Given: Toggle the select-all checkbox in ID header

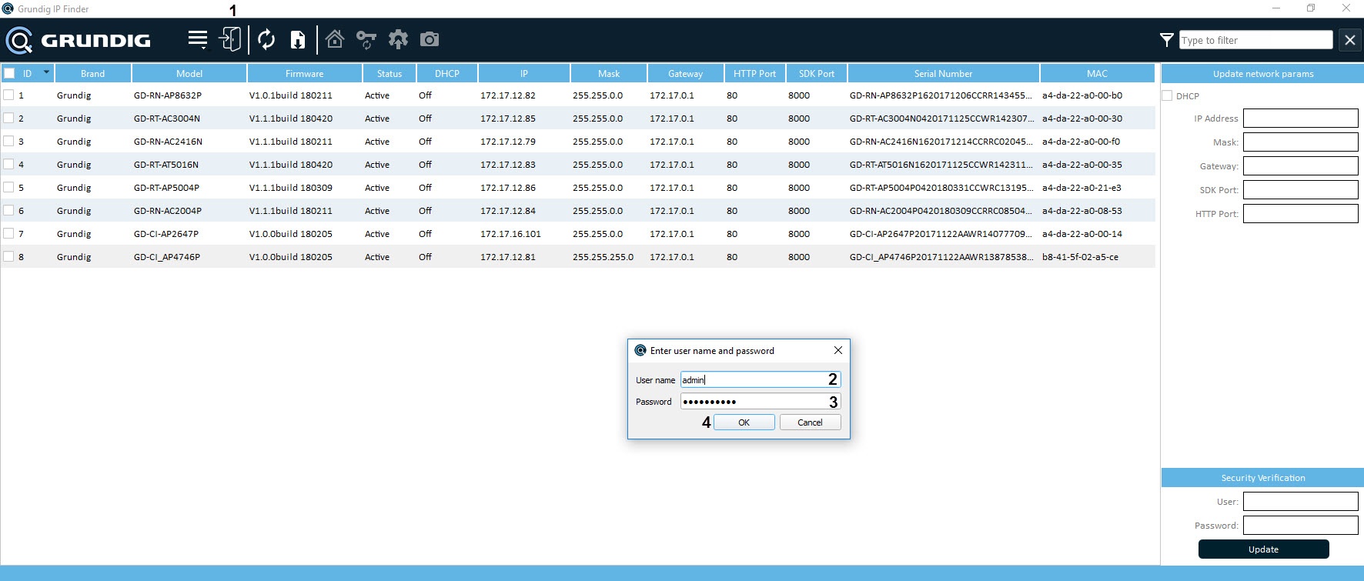Looking at the screenshot, I should pyautogui.click(x=9, y=74).
